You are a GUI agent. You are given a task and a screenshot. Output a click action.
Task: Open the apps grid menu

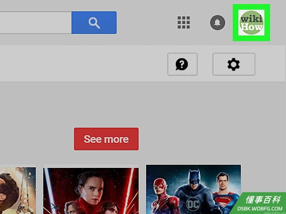pos(184,22)
